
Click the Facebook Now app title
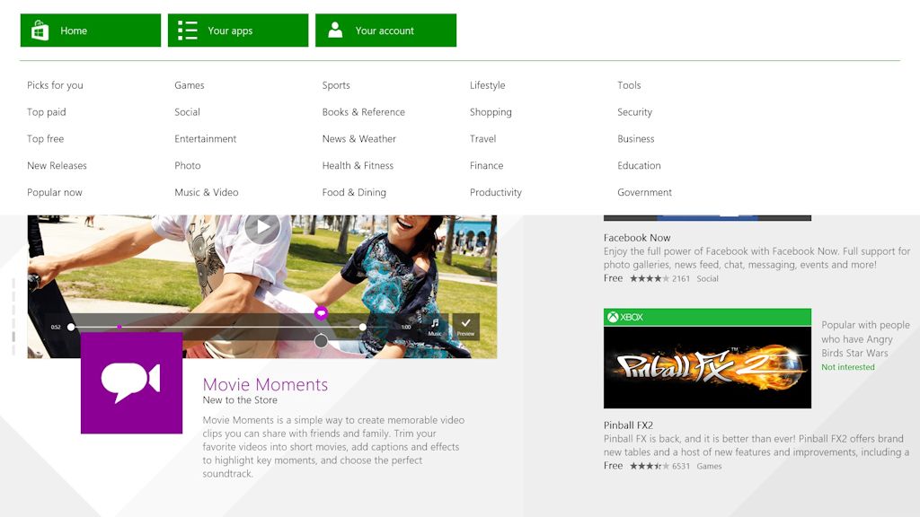(637, 237)
